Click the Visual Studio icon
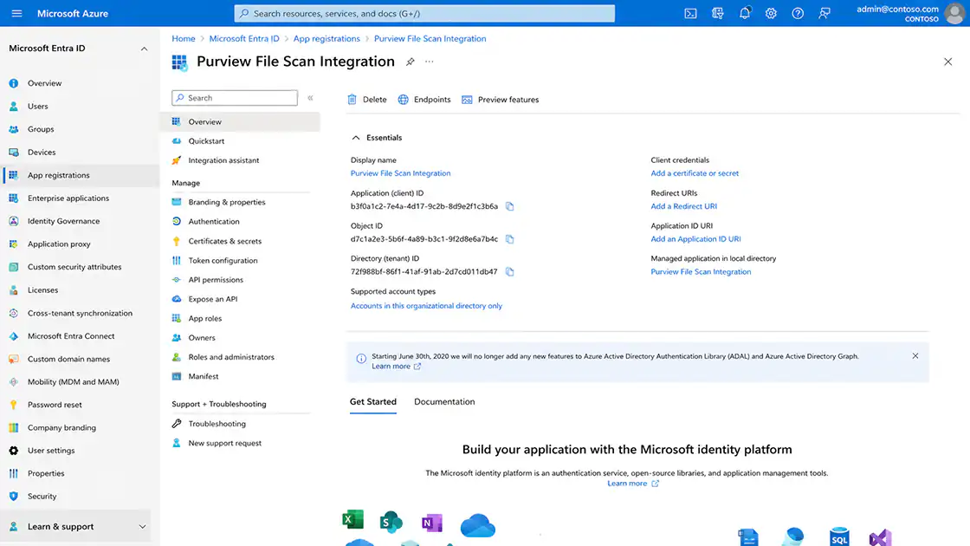The image size is (970, 546). click(880, 537)
